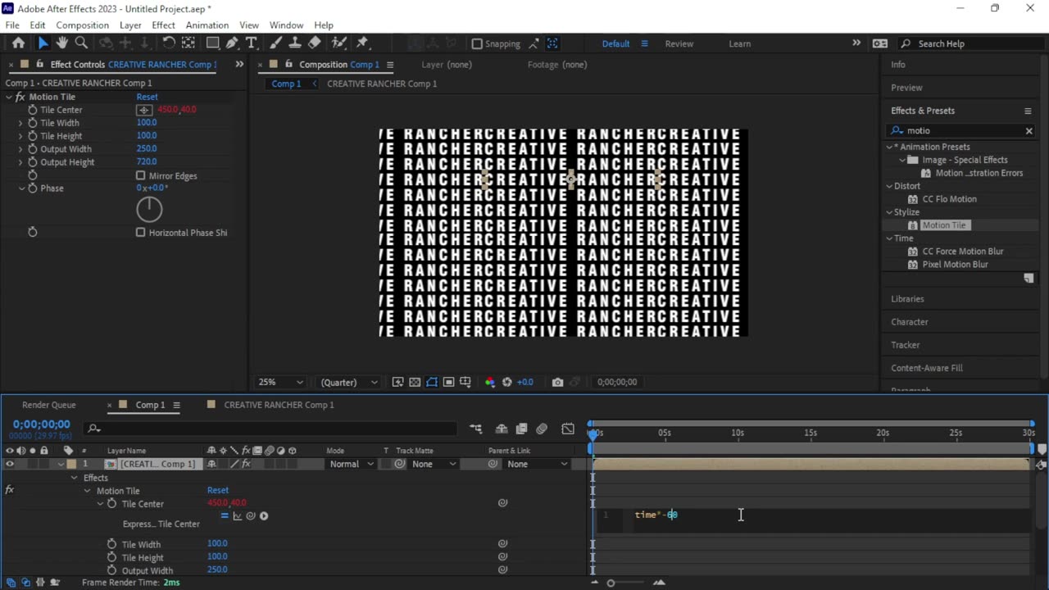This screenshot has width=1049, height=590.
Task: Open Show Channel color management icon
Action: coord(490,382)
